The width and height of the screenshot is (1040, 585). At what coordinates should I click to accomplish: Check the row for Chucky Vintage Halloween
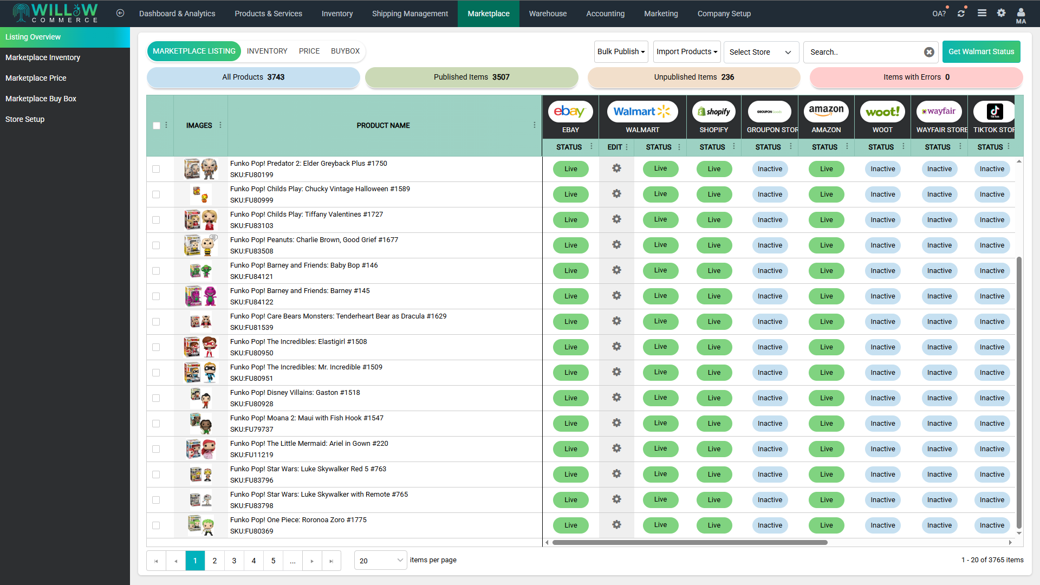pos(156,194)
